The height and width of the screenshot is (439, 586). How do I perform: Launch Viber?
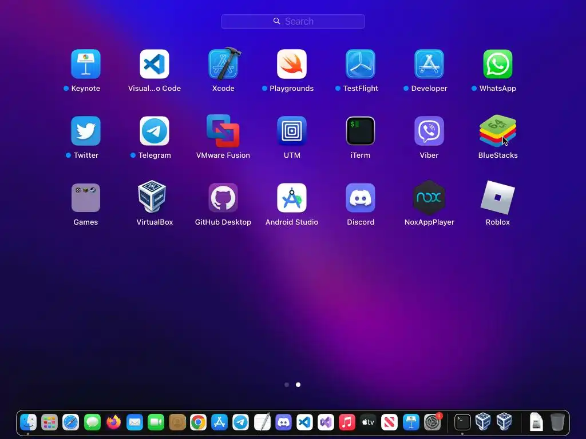pyautogui.click(x=429, y=131)
